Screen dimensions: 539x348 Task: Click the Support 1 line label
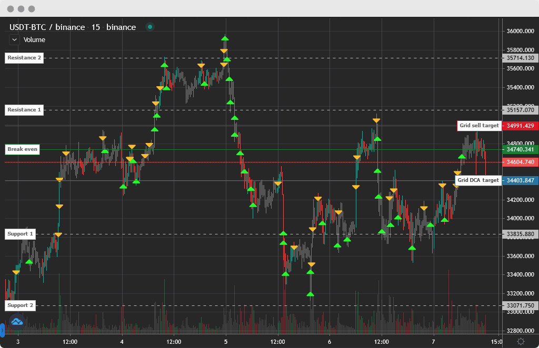(21, 234)
